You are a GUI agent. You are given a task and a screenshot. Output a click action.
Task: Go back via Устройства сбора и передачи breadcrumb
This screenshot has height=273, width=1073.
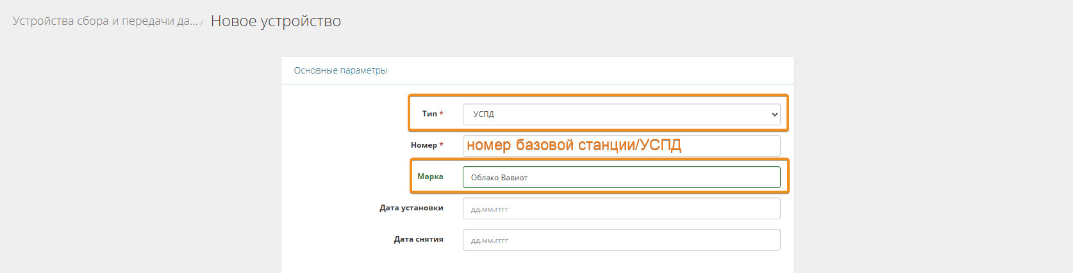click(105, 21)
